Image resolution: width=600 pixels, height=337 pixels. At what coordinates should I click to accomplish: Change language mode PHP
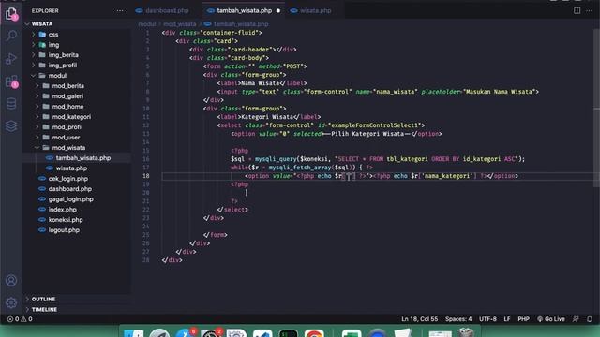523,319
